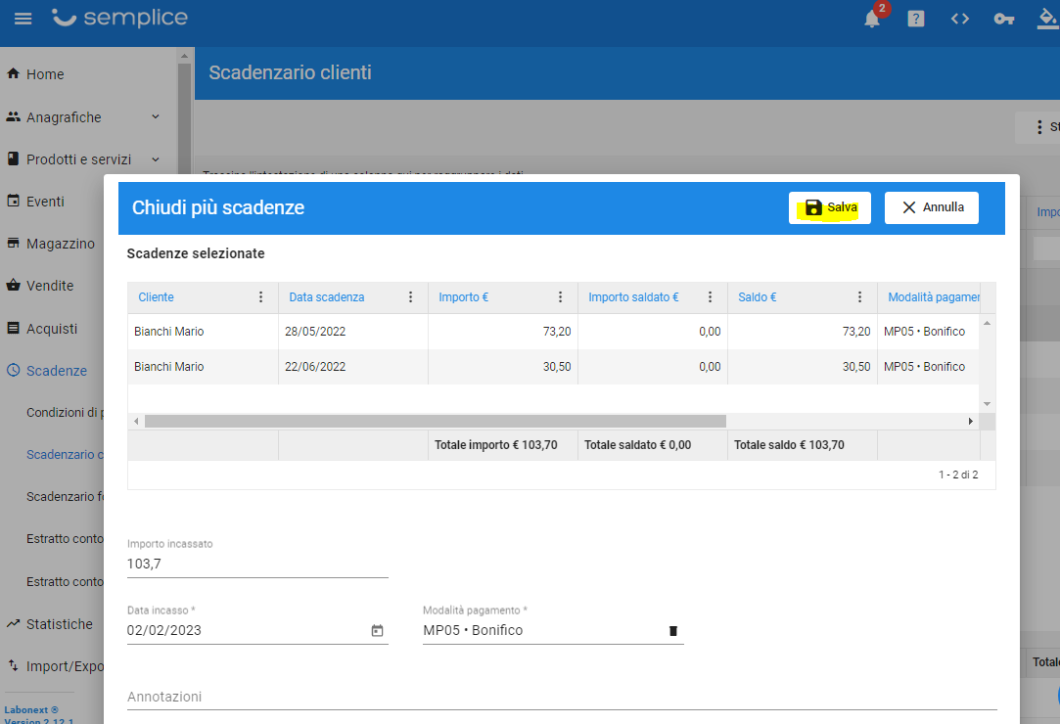
Task: Click the Salva button
Action: click(x=829, y=207)
